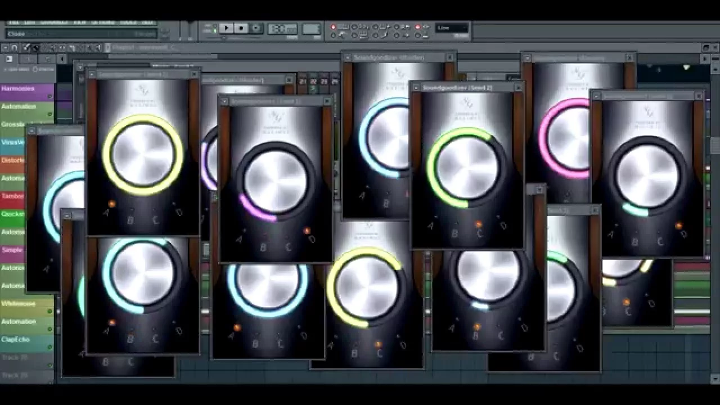Click the Soundgoodizer logo in the Seed 2 window
Image resolution: width=720 pixels, height=405 pixels.
click(x=466, y=105)
